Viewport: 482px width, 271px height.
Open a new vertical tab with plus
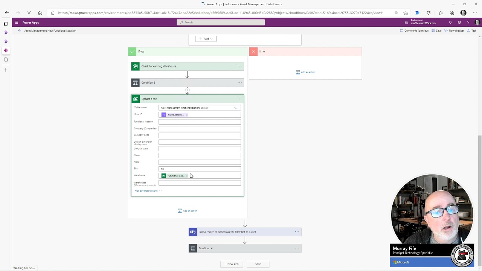click(x=6, y=70)
